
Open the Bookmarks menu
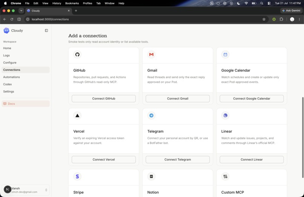72,3
